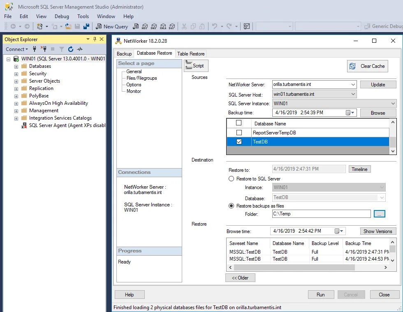Viewport: 403px width, 312px height.
Task: Click the Redo toolbar icon
Action: point(229,26)
